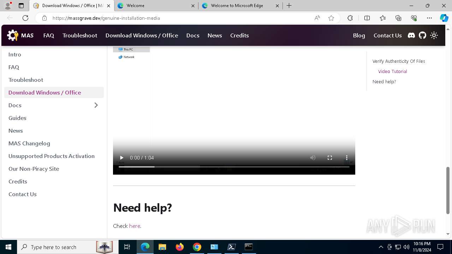Toggle Split screen icon
The width and height of the screenshot is (452, 254).
pos(367,18)
